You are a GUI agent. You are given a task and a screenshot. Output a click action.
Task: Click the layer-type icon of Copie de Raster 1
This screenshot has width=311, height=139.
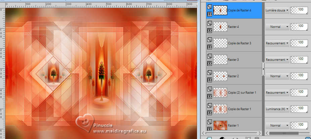click(x=210, y=106)
